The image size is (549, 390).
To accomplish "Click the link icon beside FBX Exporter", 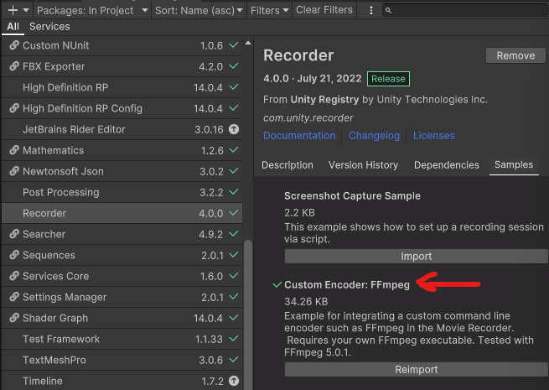I will [x=13, y=66].
